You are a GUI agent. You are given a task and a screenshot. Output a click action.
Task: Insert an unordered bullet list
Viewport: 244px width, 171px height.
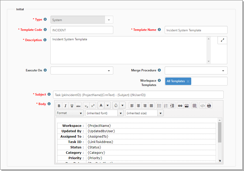[159, 106]
